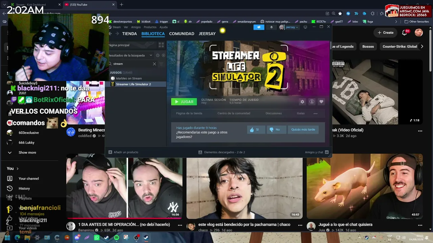Show hidden system tray icons chevron

(359, 238)
